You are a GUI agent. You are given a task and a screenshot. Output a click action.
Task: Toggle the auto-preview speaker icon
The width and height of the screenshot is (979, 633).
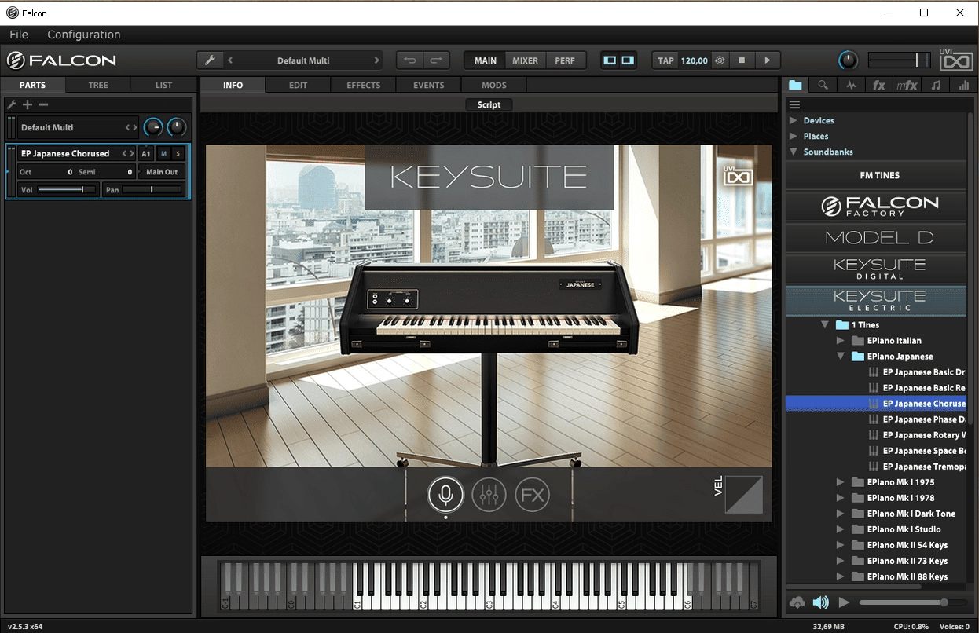[821, 602]
